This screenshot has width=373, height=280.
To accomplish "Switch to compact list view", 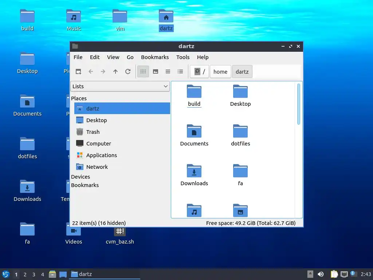I will pos(168,71).
